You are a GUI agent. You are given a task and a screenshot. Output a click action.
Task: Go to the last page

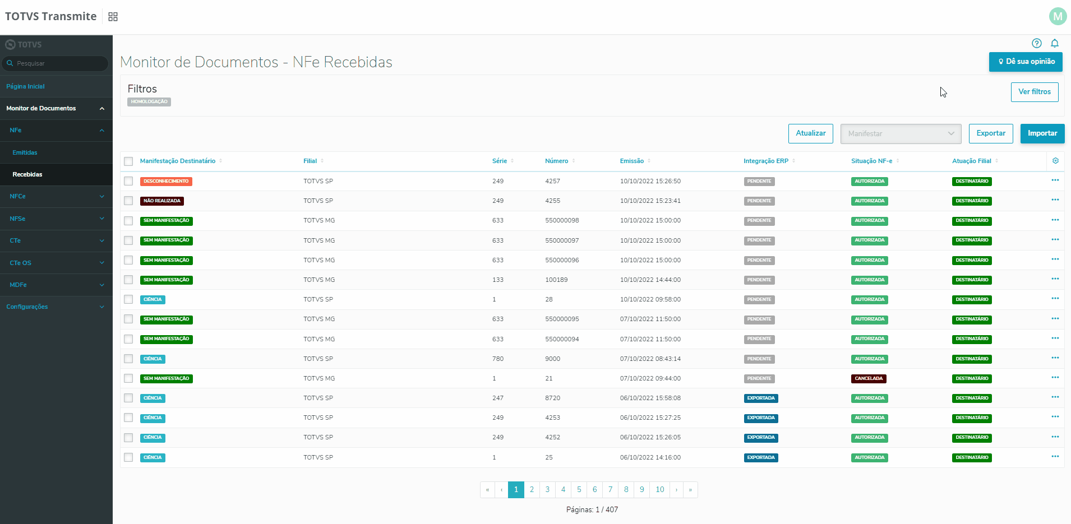tap(690, 489)
